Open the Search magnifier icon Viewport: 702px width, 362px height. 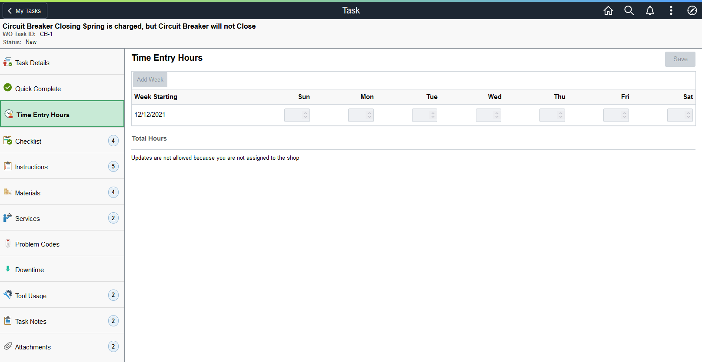tap(629, 10)
